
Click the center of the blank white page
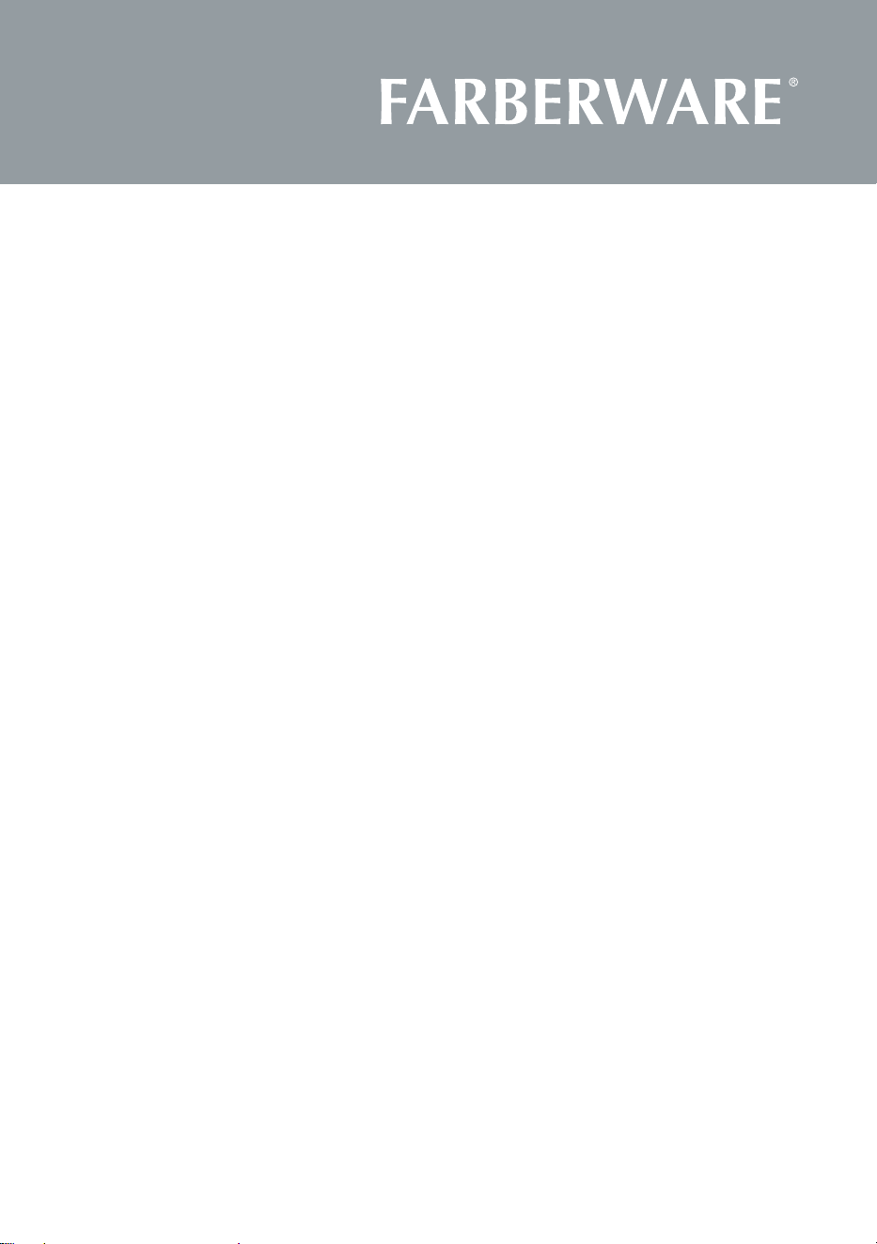point(438,714)
